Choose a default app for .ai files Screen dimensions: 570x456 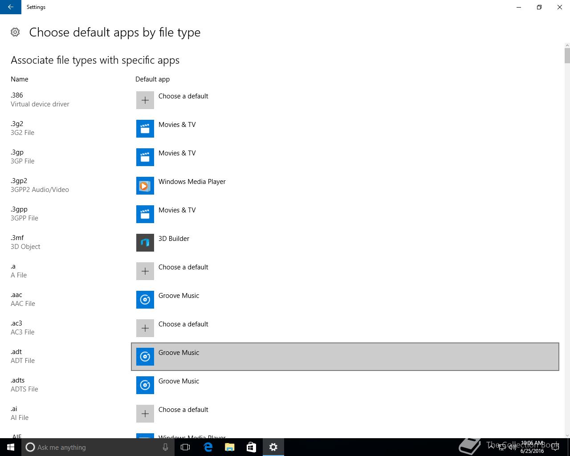[x=183, y=410]
